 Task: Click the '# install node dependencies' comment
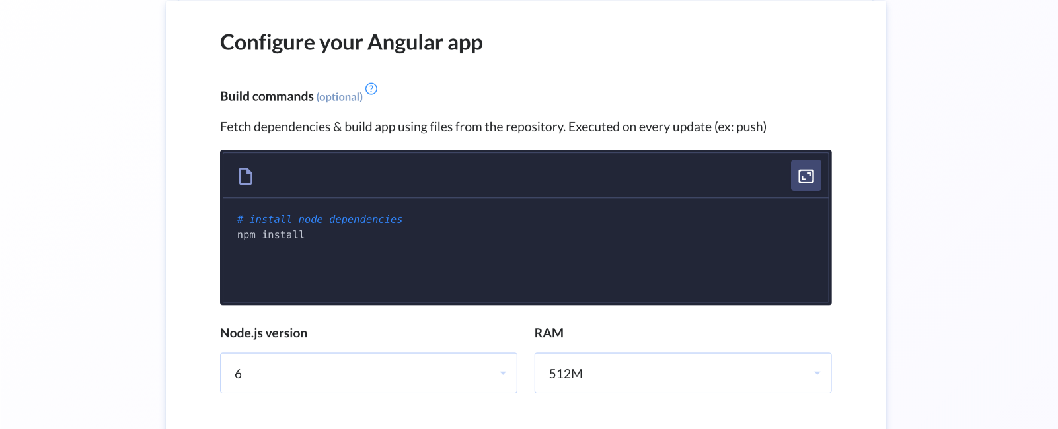(x=320, y=219)
